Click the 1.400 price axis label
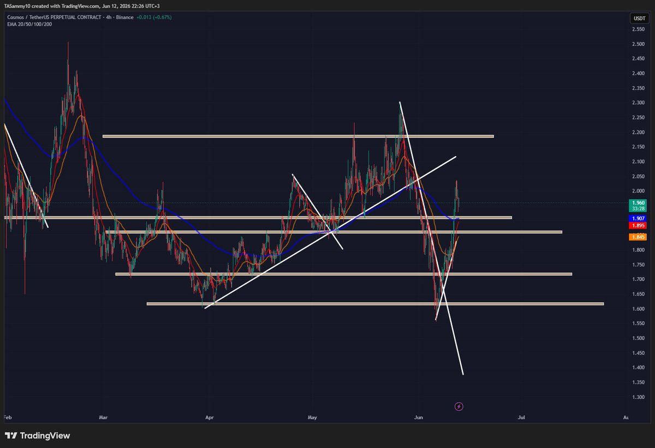This screenshot has height=448, width=655. [x=639, y=368]
